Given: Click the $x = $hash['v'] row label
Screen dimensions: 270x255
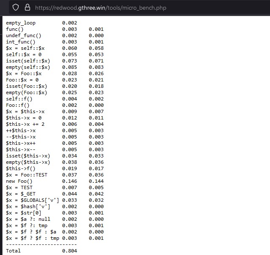Looking at the screenshot, I should pyautogui.click(x=28, y=206).
